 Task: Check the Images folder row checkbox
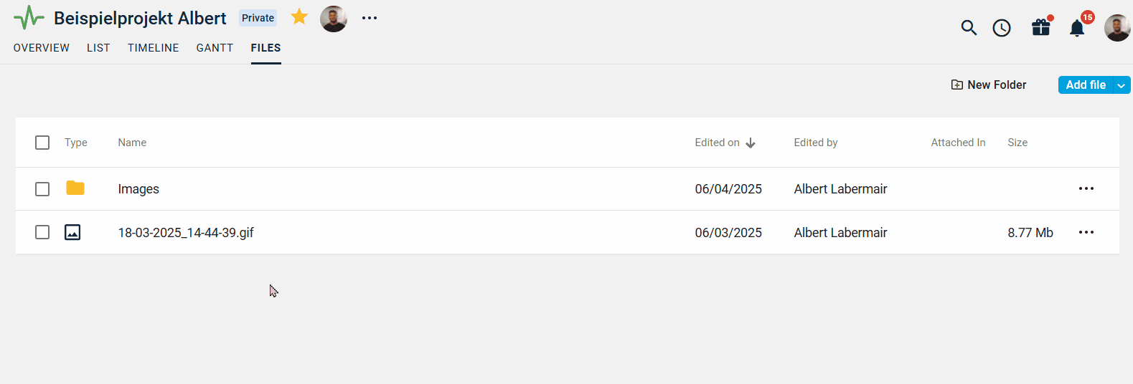tap(42, 189)
